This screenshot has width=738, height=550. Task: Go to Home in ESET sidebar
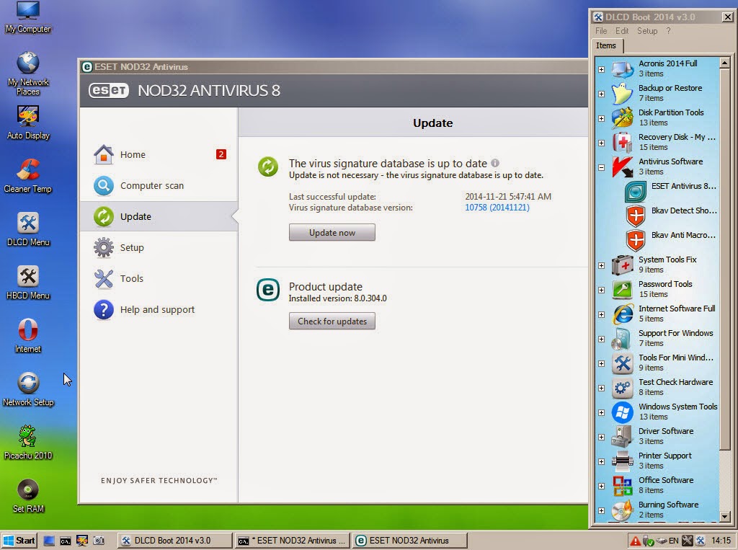tap(159, 154)
